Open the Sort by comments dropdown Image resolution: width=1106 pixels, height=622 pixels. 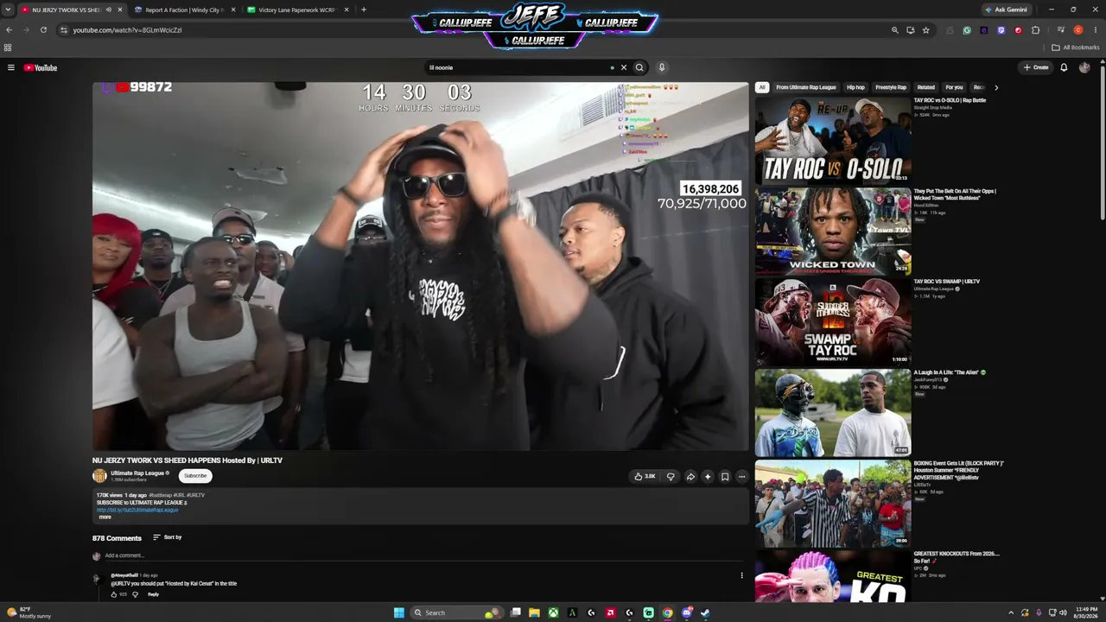point(168,537)
